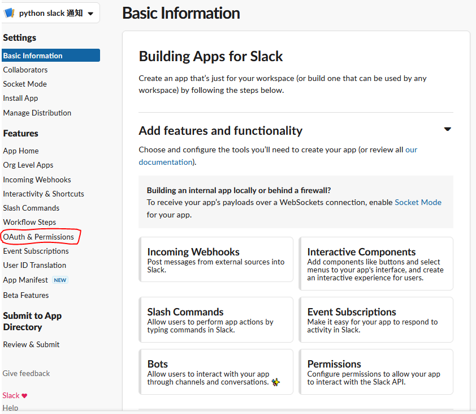Click the Socket Mode link in the notice
Image resolution: width=476 pixels, height=414 pixels.
[x=418, y=202]
